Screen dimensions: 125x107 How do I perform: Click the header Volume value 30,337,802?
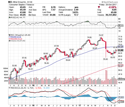coord(111,15)
